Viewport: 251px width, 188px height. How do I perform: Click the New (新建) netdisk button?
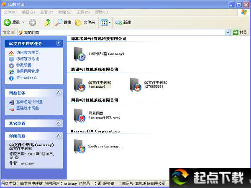[123, 23]
